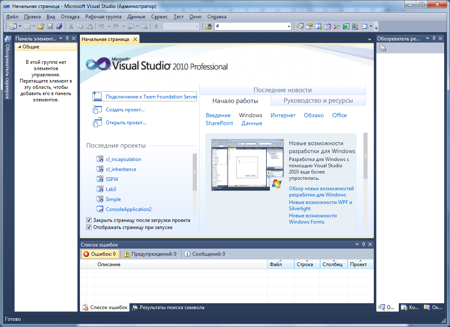450x327 pixels.
Task: Toggle Закрыть страницу после загрузки проекта checkbox
Action: coord(89,220)
